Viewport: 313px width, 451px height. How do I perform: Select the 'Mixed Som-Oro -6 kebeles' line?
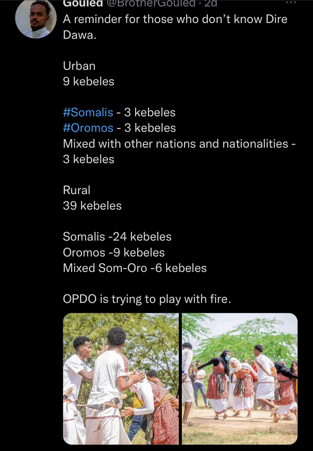pyautogui.click(x=135, y=268)
